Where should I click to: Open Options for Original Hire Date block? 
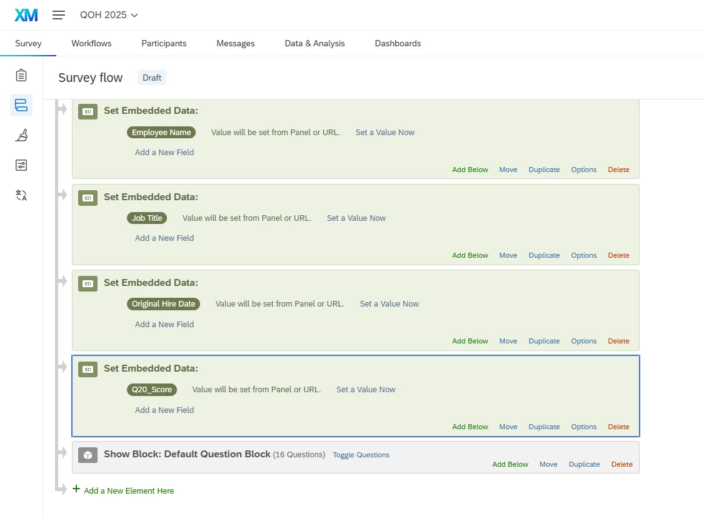click(x=584, y=342)
